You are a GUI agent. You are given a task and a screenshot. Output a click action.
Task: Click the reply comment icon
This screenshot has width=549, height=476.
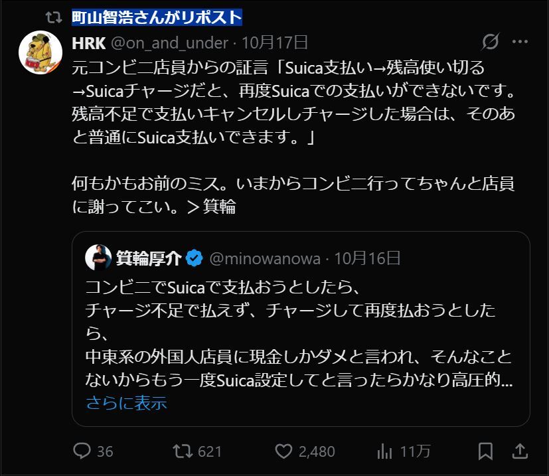[x=82, y=451]
